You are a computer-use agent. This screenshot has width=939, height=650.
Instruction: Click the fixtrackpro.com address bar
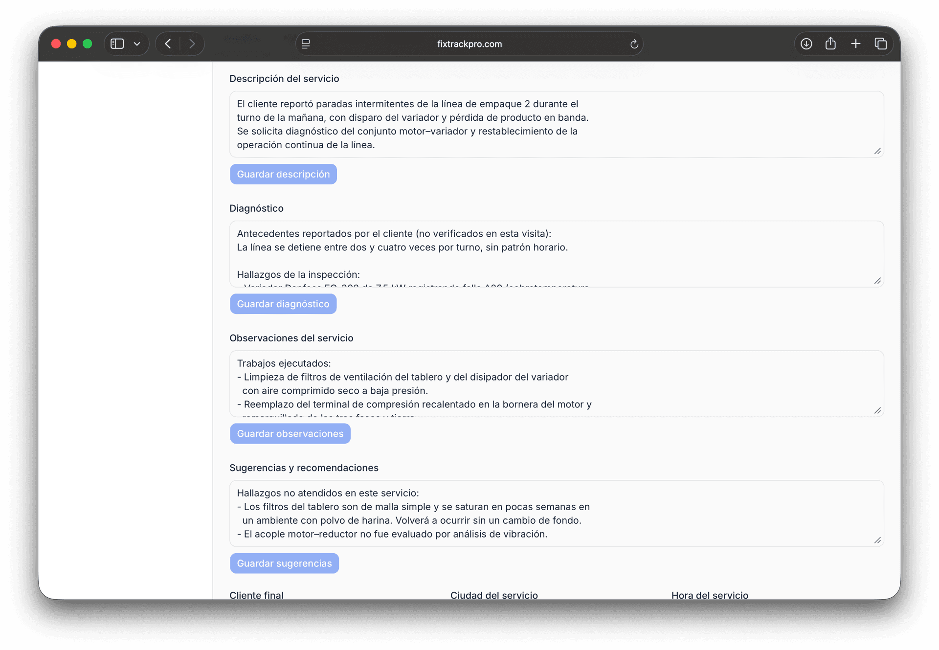click(x=469, y=44)
